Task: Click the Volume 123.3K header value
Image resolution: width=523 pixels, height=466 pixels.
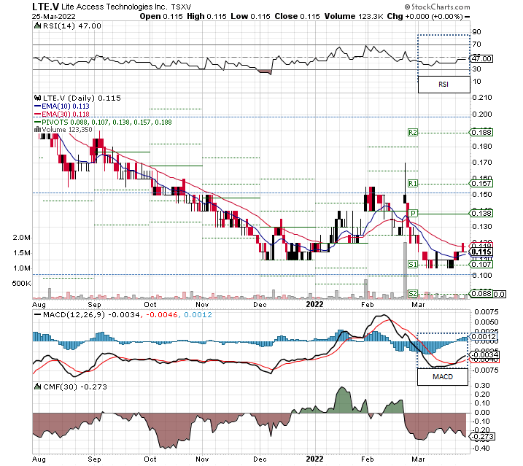Action: tap(354, 16)
